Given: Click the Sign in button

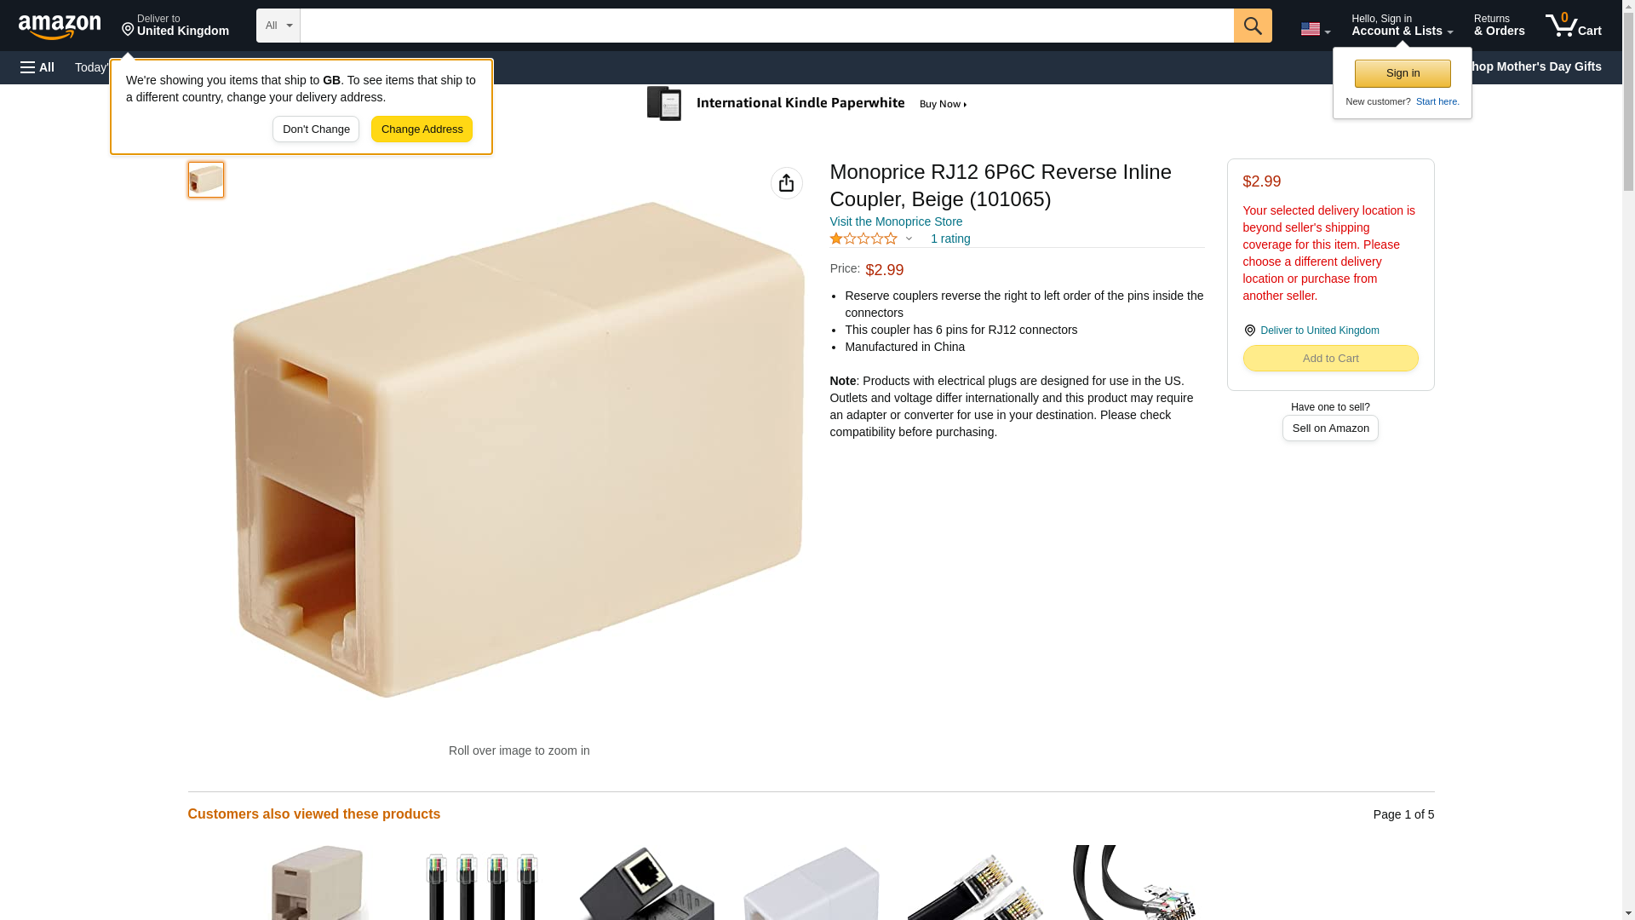Looking at the screenshot, I should point(1403,73).
